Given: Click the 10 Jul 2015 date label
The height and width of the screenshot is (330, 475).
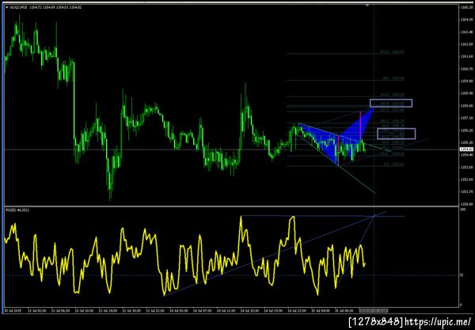Looking at the screenshot, I should coord(12,311).
